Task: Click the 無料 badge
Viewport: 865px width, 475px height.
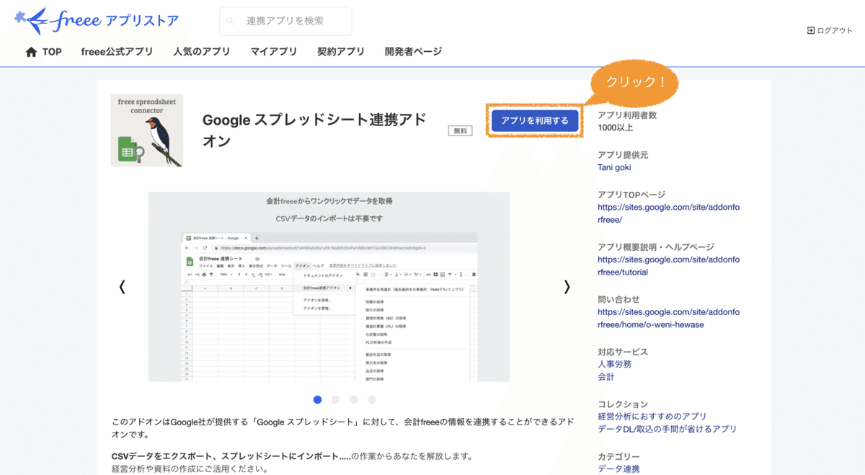Action: [460, 131]
